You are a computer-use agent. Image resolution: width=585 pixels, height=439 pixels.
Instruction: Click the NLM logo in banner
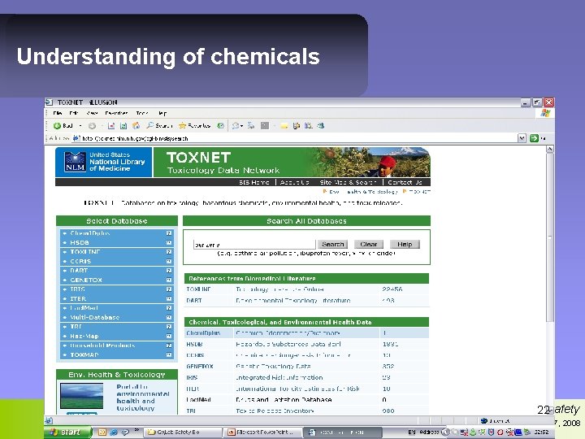coord(75,162)
